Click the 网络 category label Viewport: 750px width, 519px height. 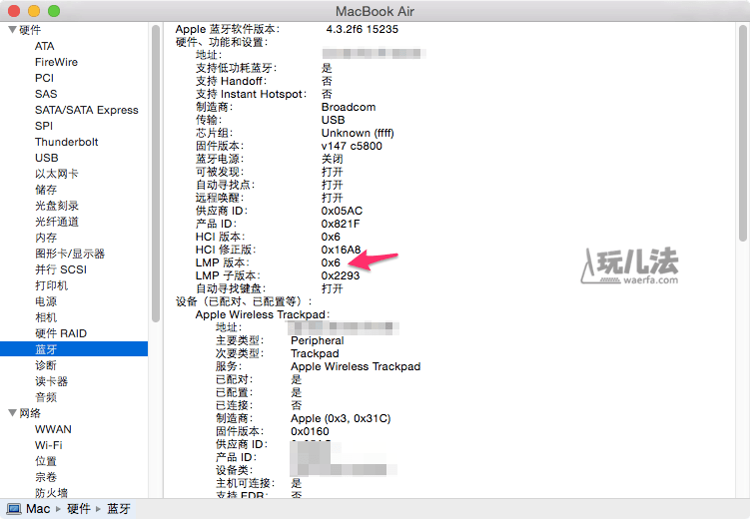30,413
